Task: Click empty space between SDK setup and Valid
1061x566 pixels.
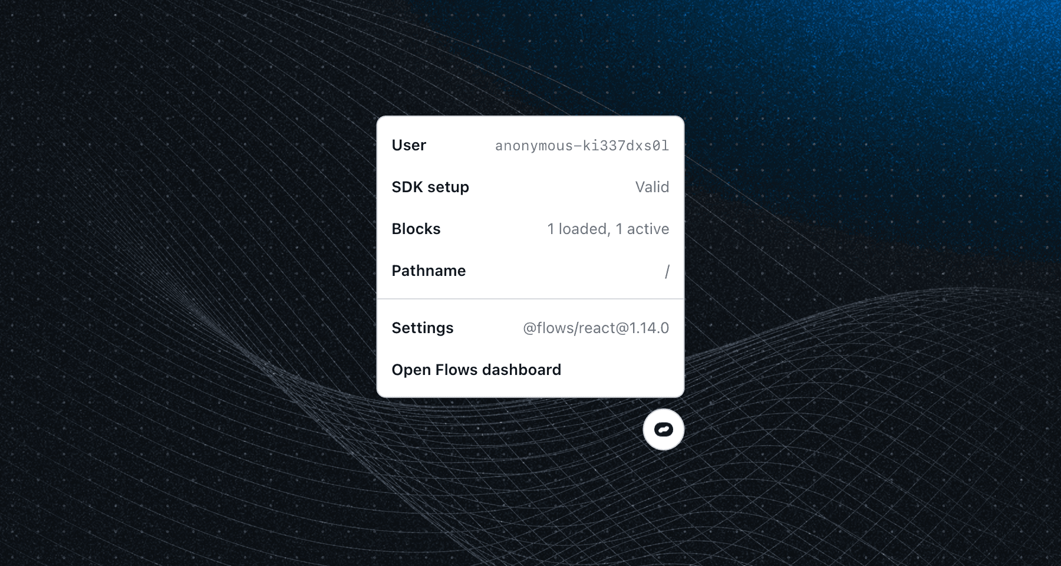Action: [x=552, y=187]
